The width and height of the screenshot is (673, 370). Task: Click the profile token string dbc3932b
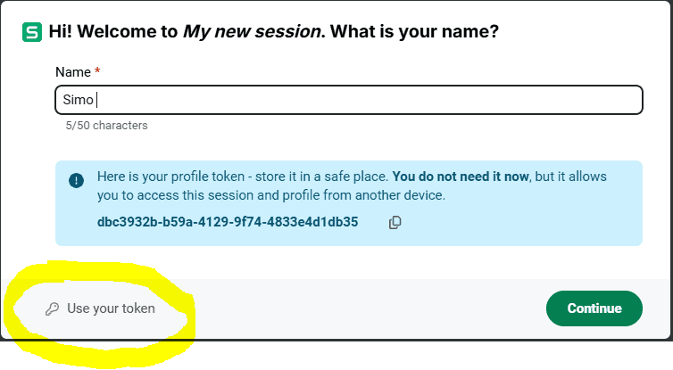pos(227,222)
